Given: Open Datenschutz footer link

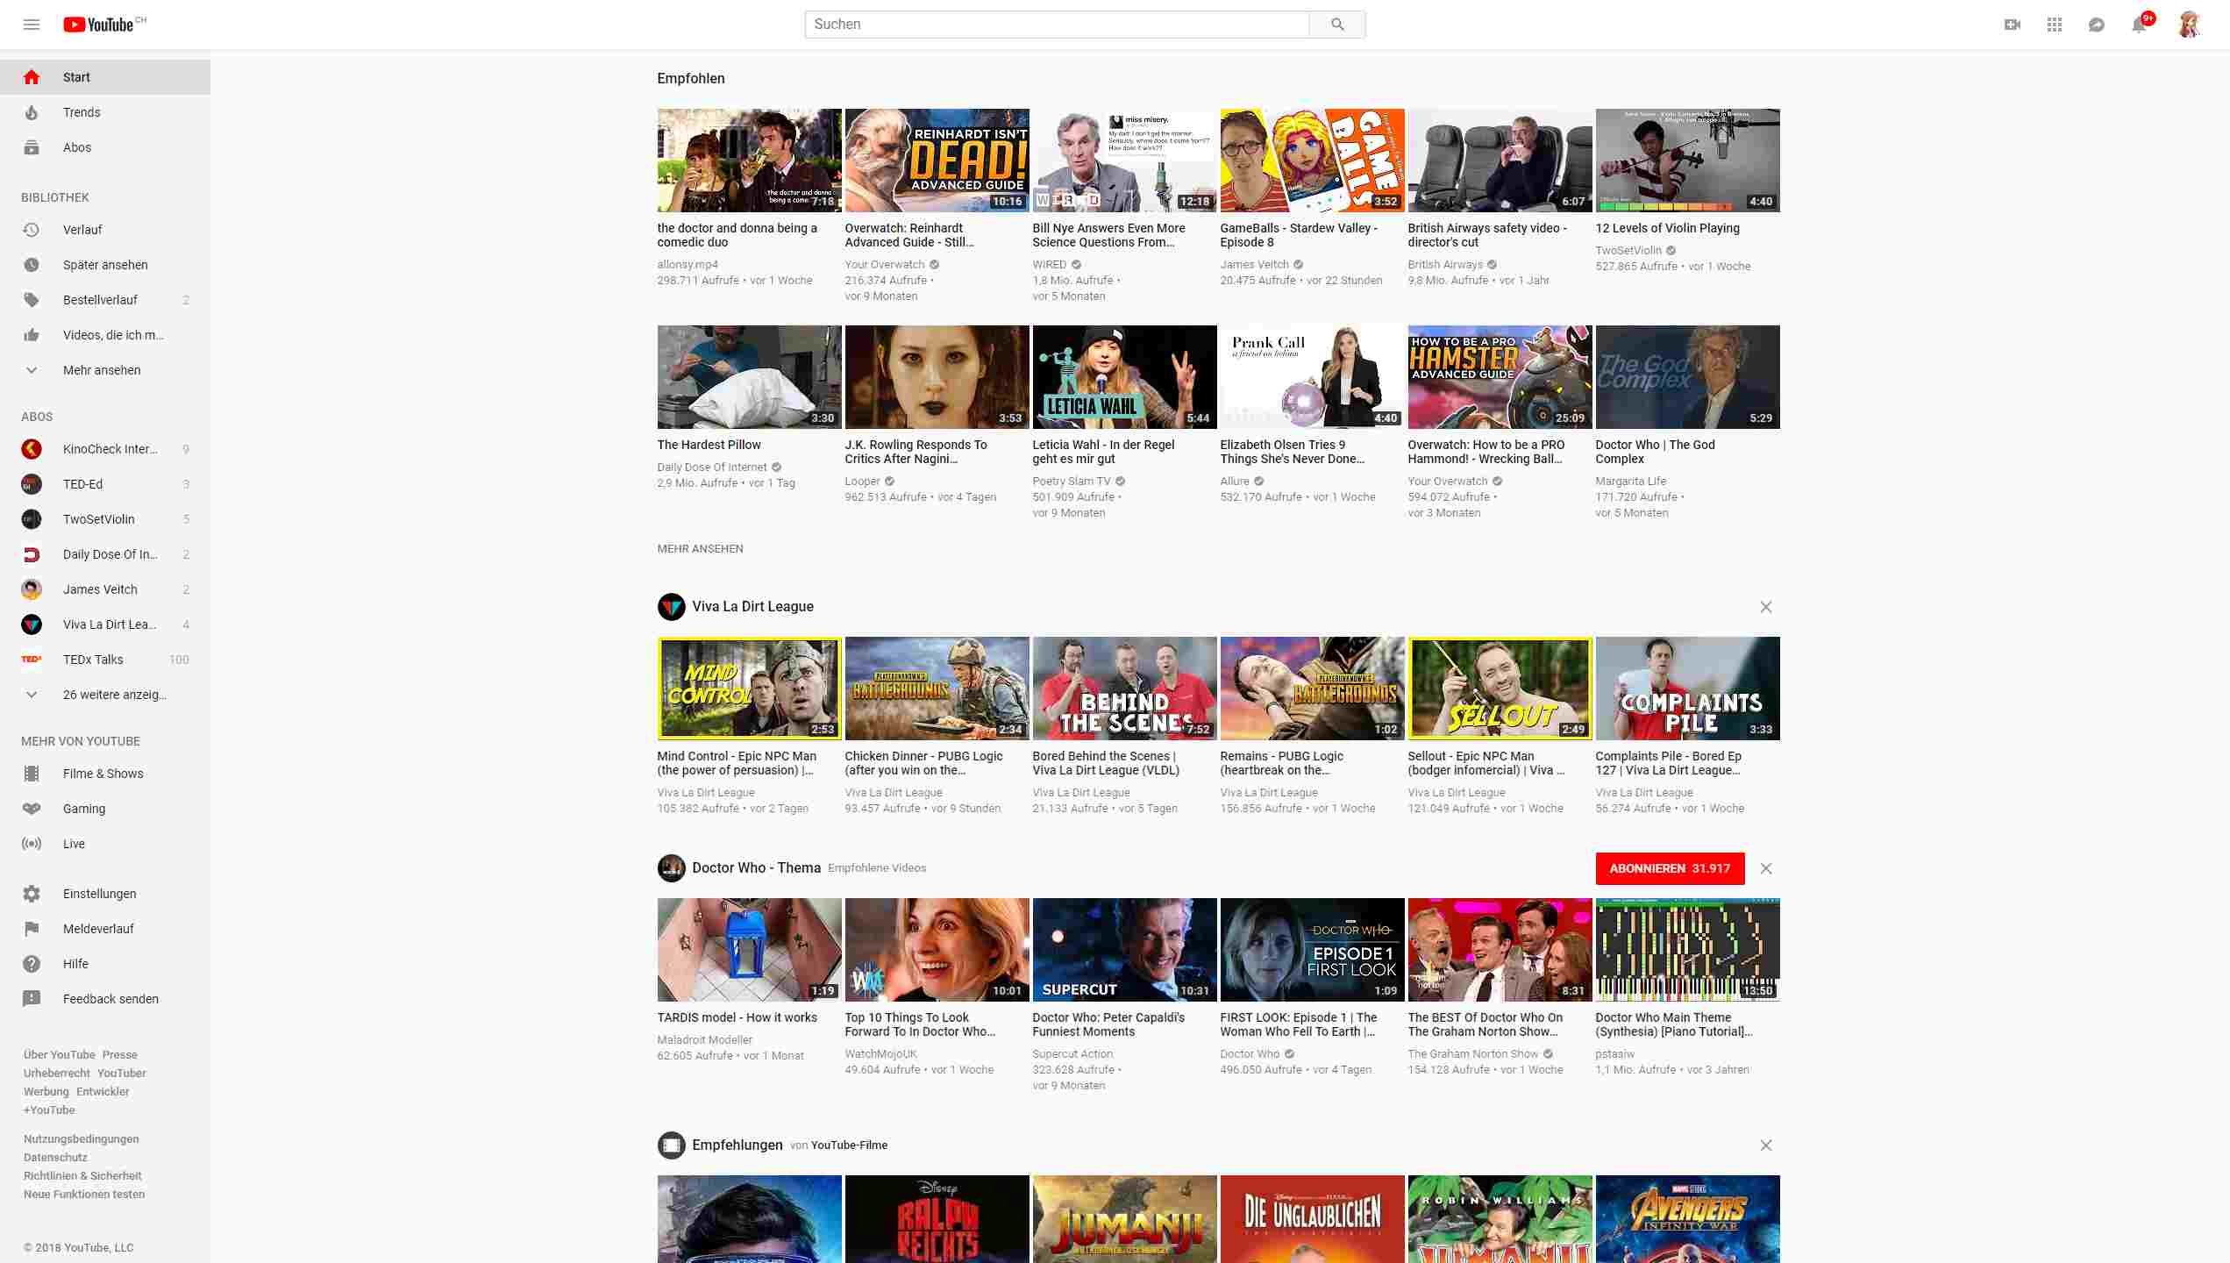Looking at the screenshot, I should click(55, 1158).
